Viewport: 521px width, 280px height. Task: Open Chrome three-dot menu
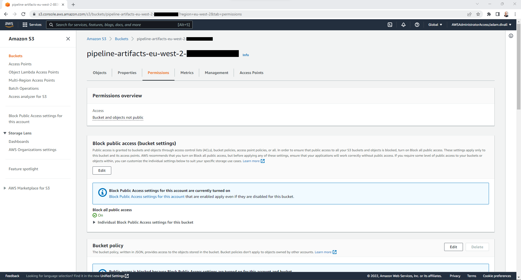(515, 14)
